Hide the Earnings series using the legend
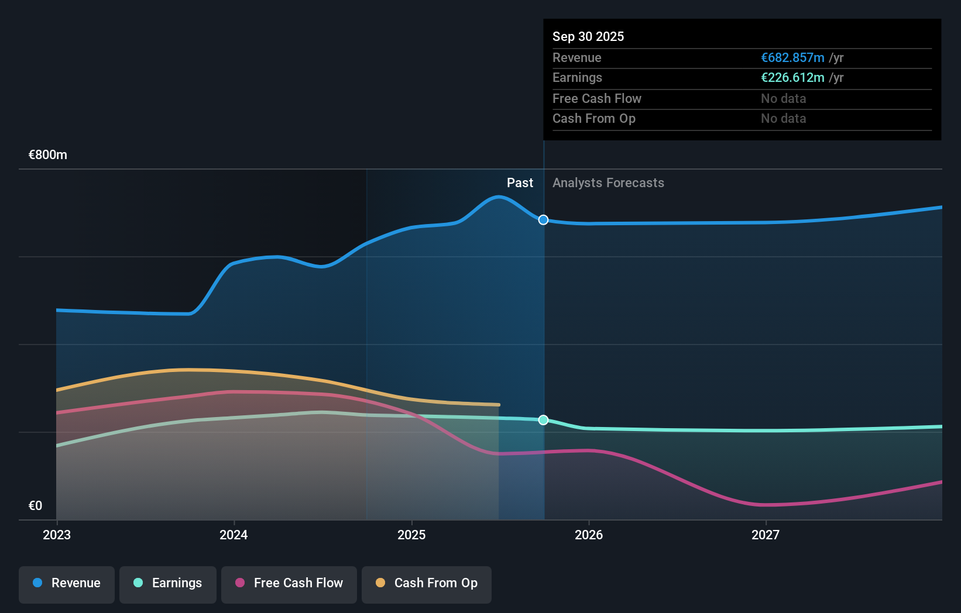This screenshot has height=613, width=961. (168, 583)
